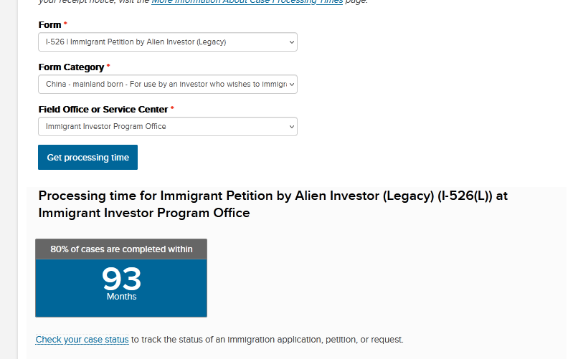Open the Field Office or Service Center dropdown

pyautogui.click(x=167, y=127)
